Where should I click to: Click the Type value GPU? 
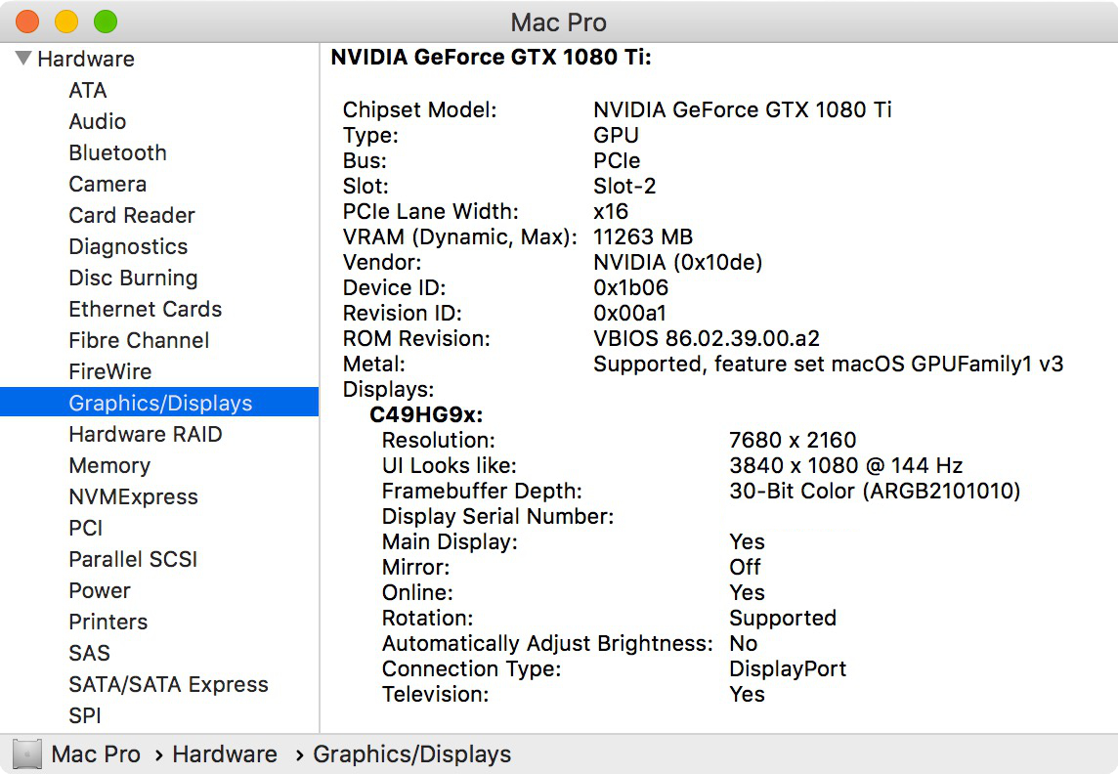[x=616, y=136]
